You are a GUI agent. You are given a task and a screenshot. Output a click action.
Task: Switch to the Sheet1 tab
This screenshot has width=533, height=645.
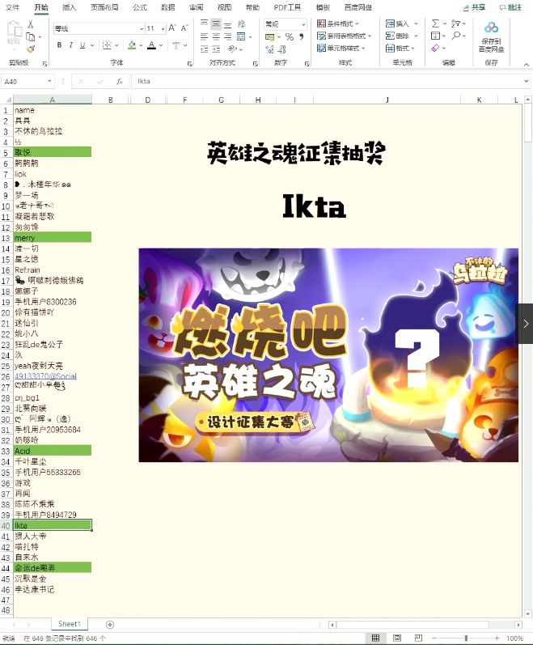(70, 624)
